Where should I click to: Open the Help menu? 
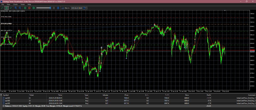pyautogui.click(x=29, y=5)
